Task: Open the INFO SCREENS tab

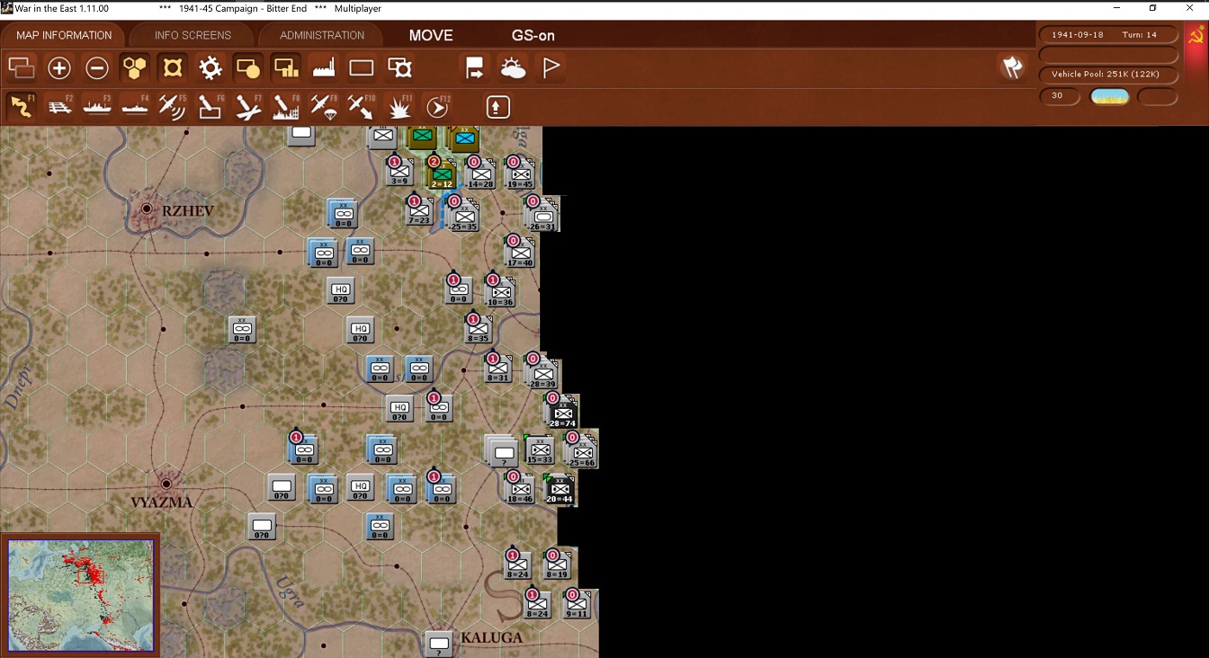Action: [193, 35]
